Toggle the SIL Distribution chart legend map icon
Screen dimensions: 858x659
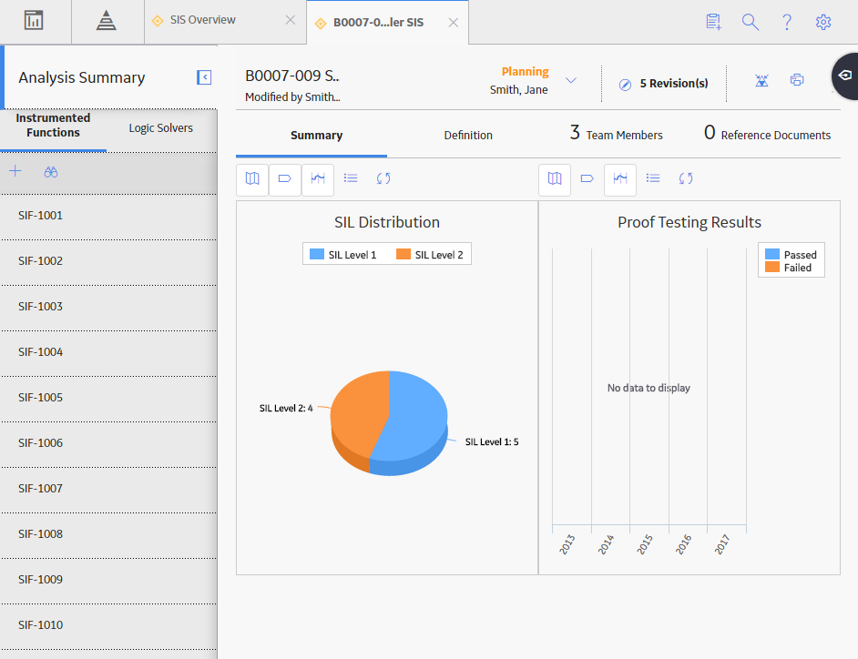[252, 178]
